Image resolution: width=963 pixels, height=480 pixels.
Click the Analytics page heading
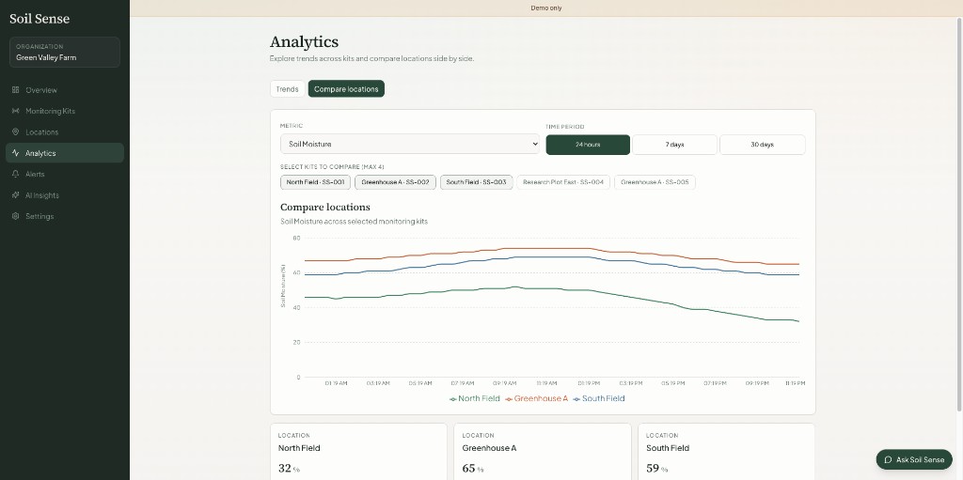click(x=304, y=41)
